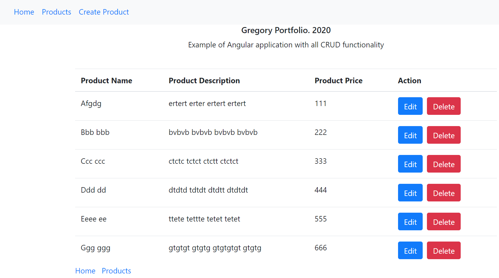This screenshot has width=499, height=278.
Task: Remove the Ccc ccc product
Action: pyautogui.click(x=444, y=164)
